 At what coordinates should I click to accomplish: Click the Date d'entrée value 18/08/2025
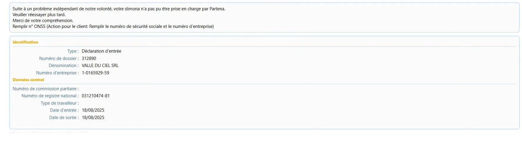tap(93, 110)
